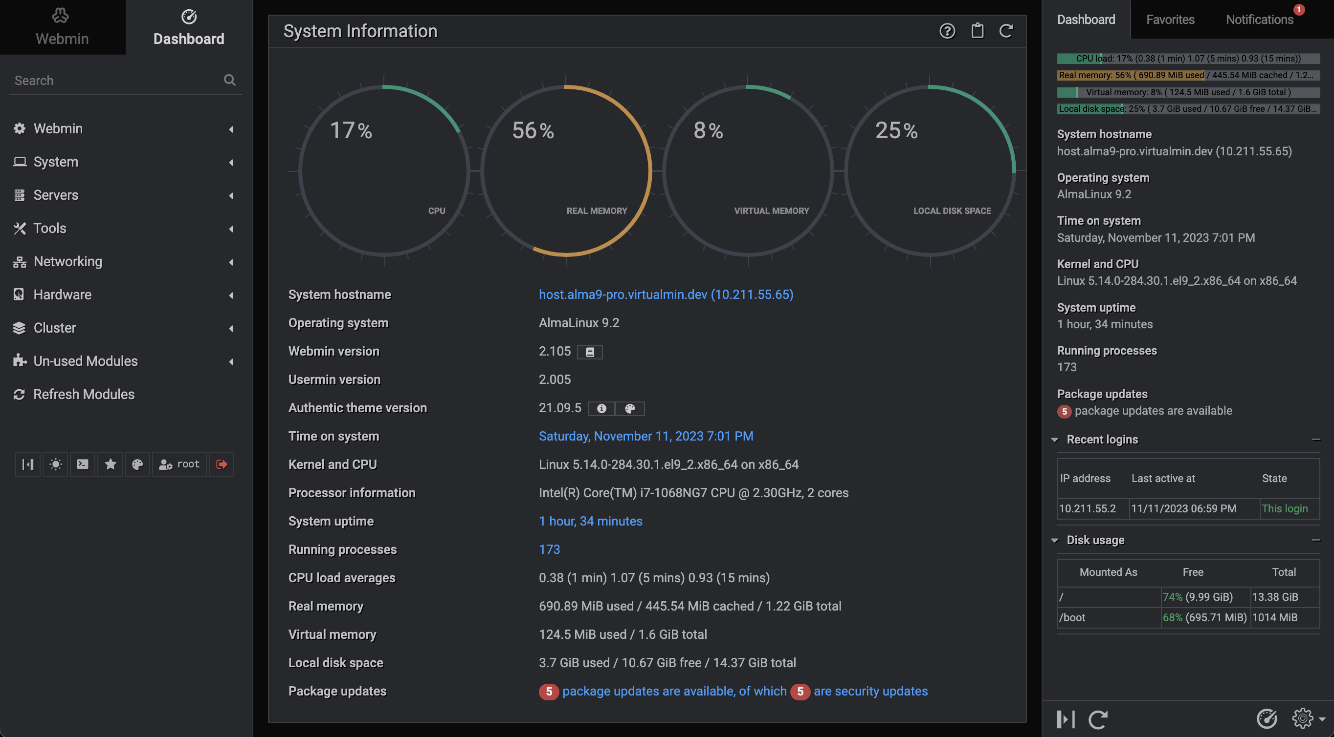Click the red logout icon
1334x737 pixels.
coord(222,464)
